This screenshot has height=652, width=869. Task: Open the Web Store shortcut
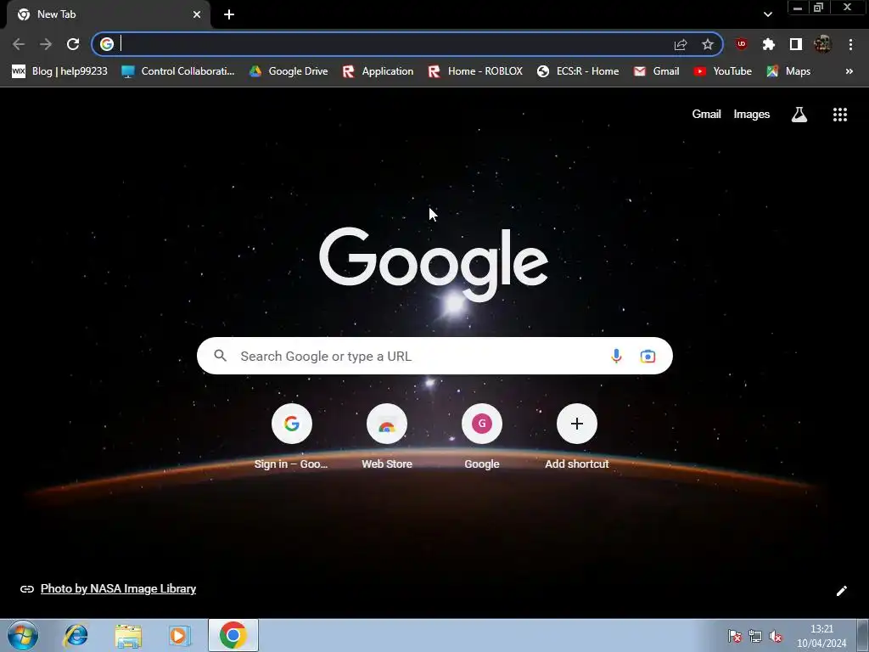387,437
